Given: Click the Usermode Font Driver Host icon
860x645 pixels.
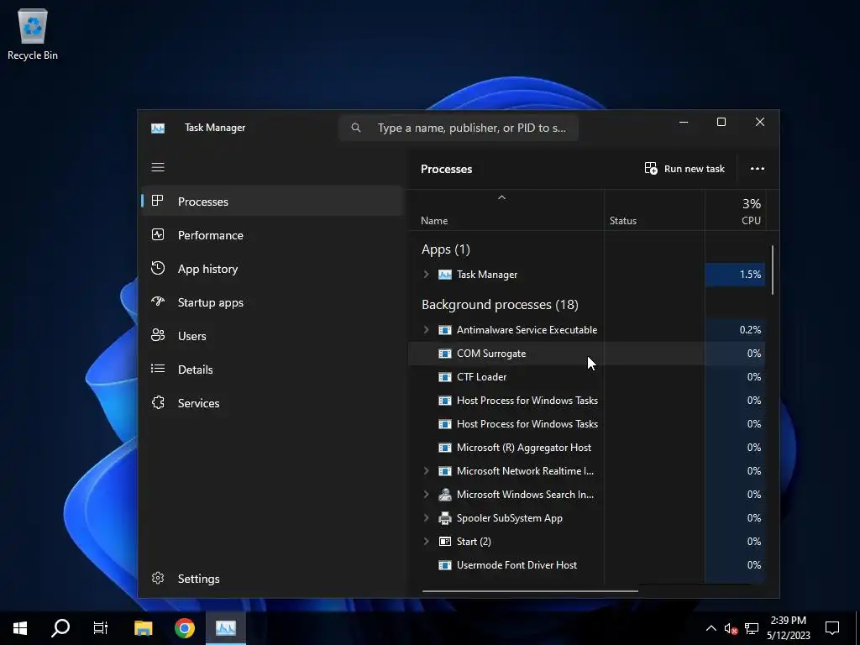Looking at the screenshot, I should [x=445, y=565].
